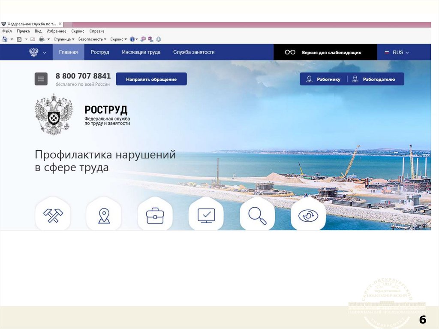Viewport: 439px width, 329px height.
Task: Open the hamburger menu beside the phone number
Action: tap(41, 79)
